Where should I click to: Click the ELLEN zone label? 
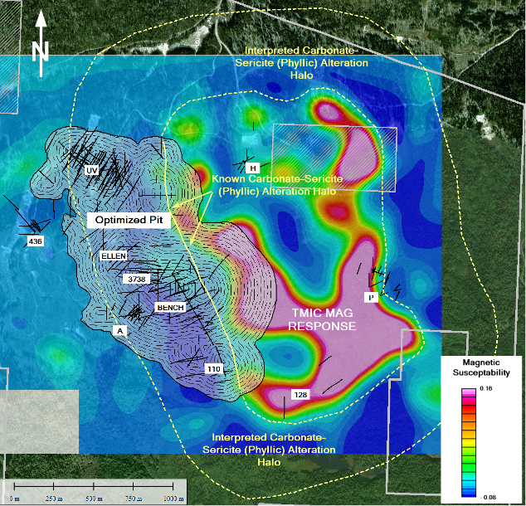[x=113, y=256]
